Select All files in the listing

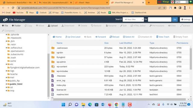pos(128,37)
